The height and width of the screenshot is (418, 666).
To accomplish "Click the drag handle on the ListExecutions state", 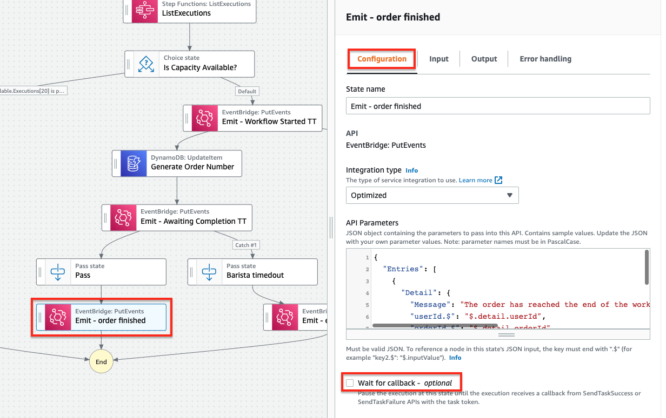I will point(128,10).
